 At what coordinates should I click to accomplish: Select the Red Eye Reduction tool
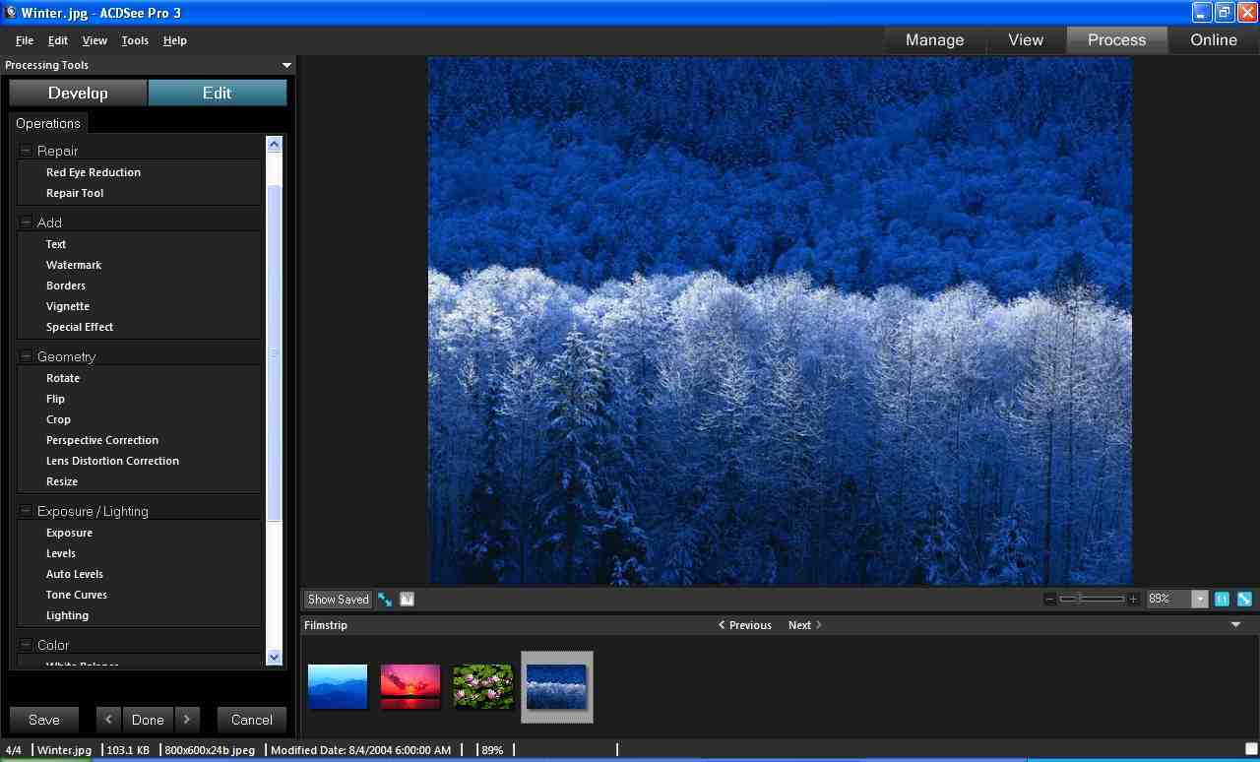(x=93, y=171)
